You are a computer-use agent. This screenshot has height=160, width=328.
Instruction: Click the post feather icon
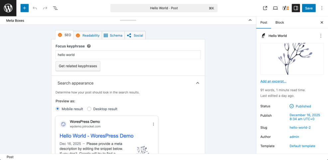tap(263, 36)
